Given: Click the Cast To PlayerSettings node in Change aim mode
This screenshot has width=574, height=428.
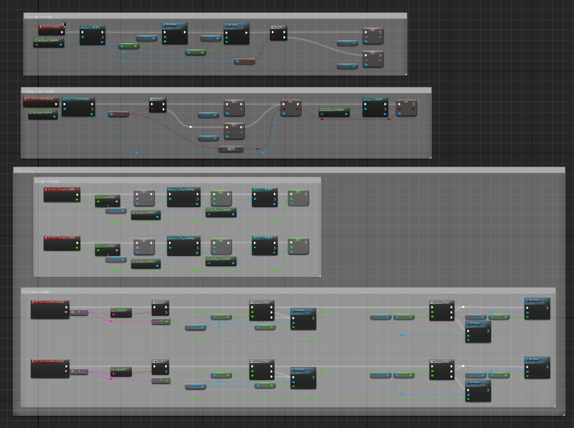Looking at the screenshot, I should tap(78, 107).
